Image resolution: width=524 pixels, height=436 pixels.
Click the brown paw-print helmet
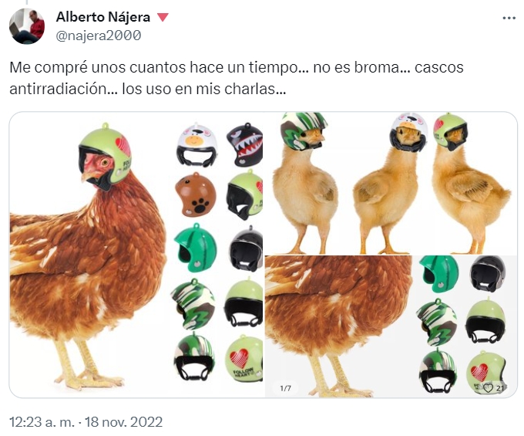196,194
